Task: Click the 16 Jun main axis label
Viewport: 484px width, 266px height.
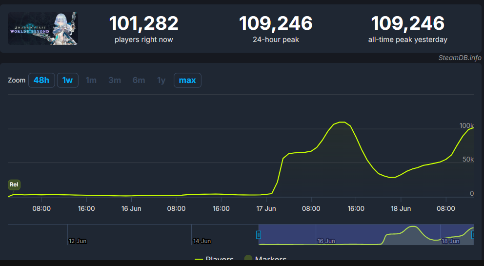Action: (131, 208)
